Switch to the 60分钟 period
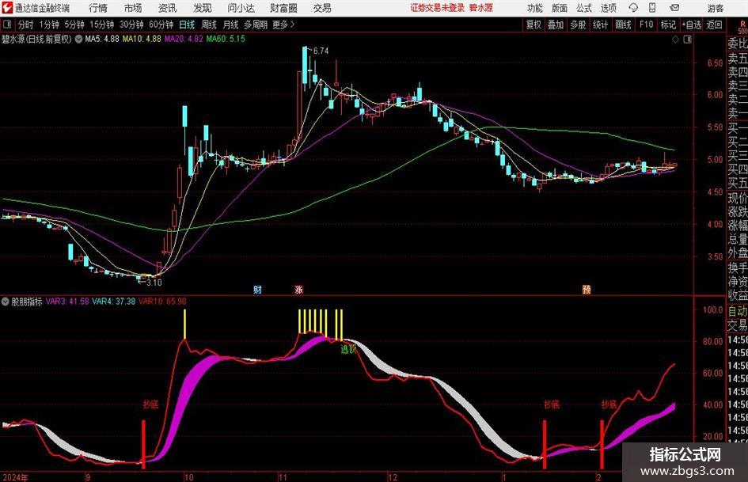Image resolution: width=748 pixels, height=482 pixels. pyautogui.click(x=161, y=25)
